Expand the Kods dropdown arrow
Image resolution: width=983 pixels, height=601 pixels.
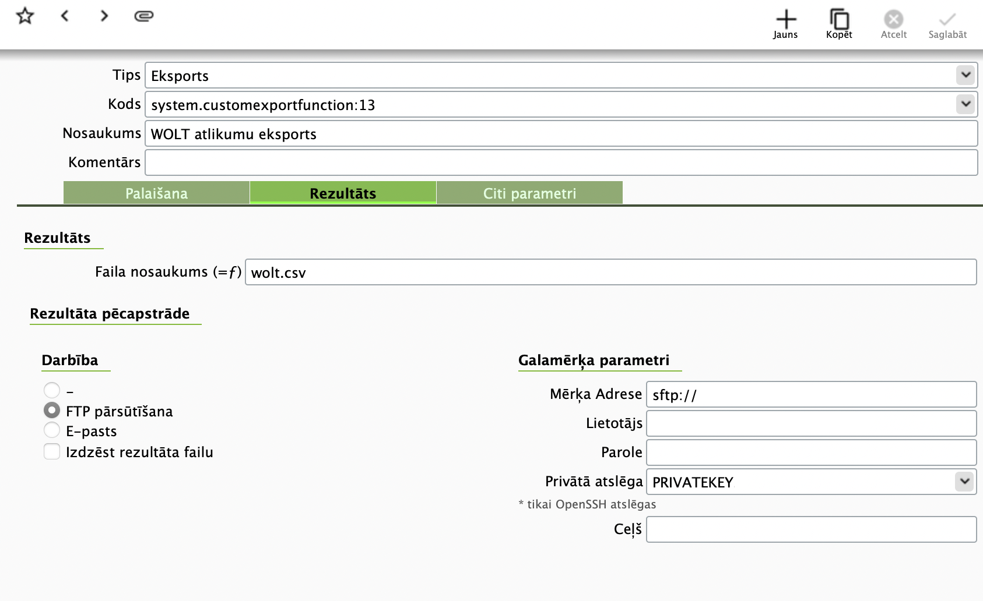(x=966, y=104)
